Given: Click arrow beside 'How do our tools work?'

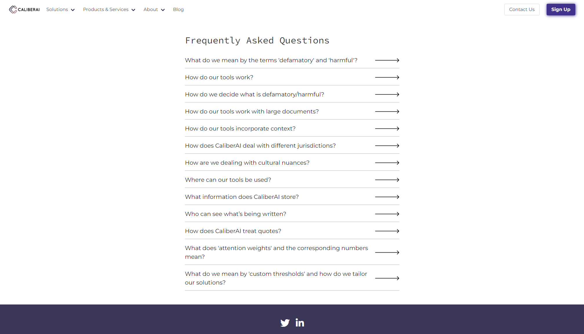Looking at the screenshot, I should (387, 77).
